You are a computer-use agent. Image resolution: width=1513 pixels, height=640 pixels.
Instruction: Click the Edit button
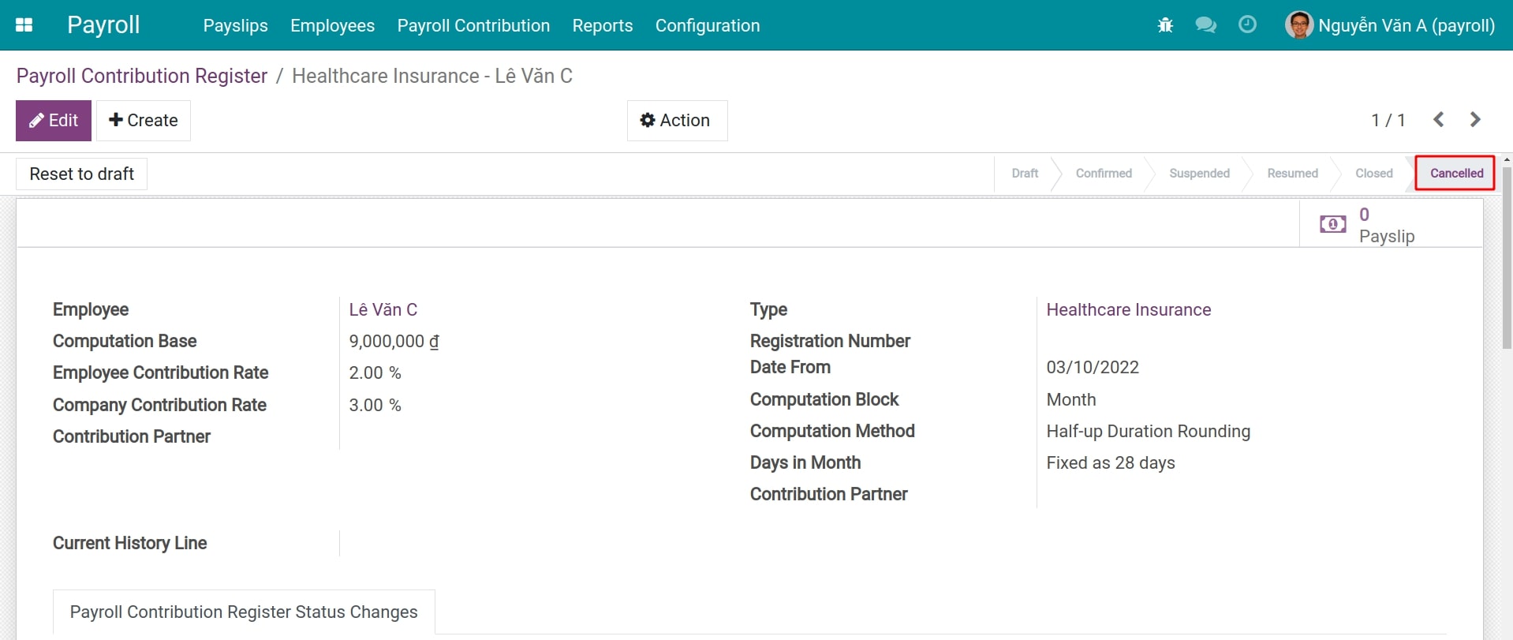(x=54, y=121)
